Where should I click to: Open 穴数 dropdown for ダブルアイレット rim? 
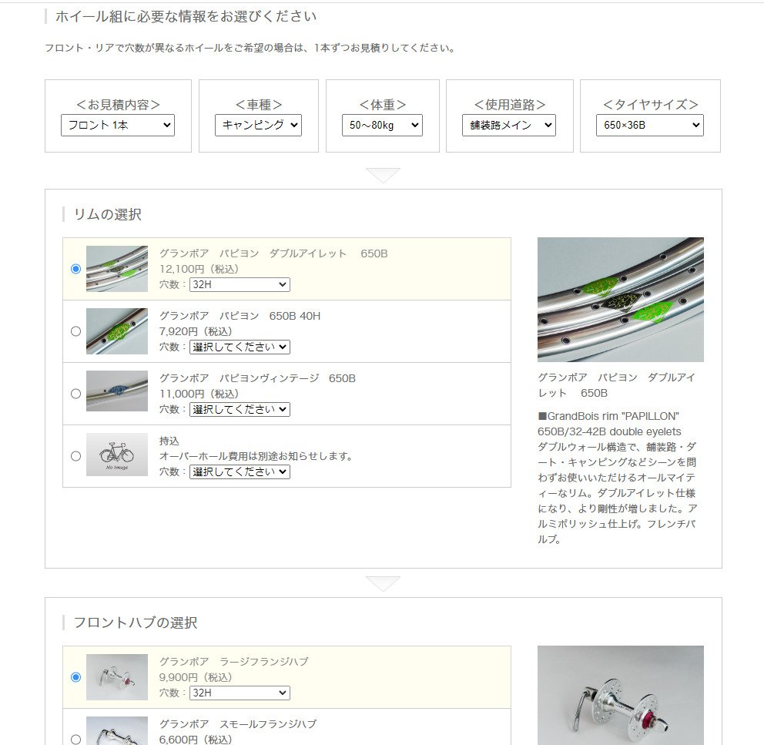pos(240,285)
